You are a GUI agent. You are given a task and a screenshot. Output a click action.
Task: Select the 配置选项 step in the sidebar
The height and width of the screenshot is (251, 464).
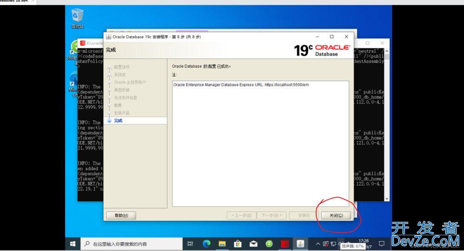[x=122, y=67]
